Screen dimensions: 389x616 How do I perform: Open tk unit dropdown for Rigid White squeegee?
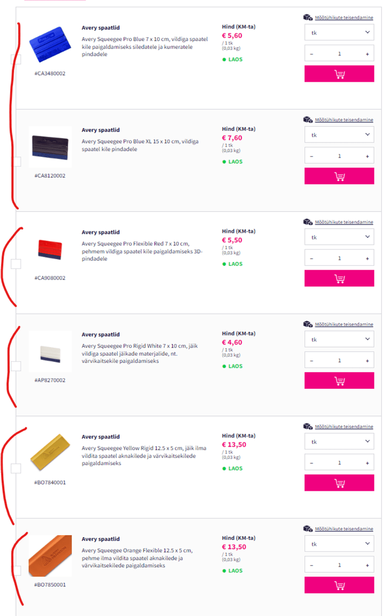tap(339, 339)
